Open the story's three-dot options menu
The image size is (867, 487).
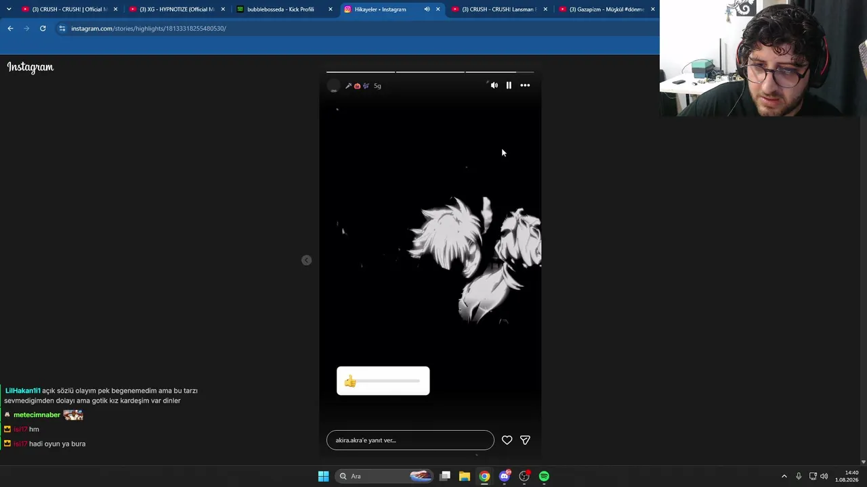coord(525,85)
